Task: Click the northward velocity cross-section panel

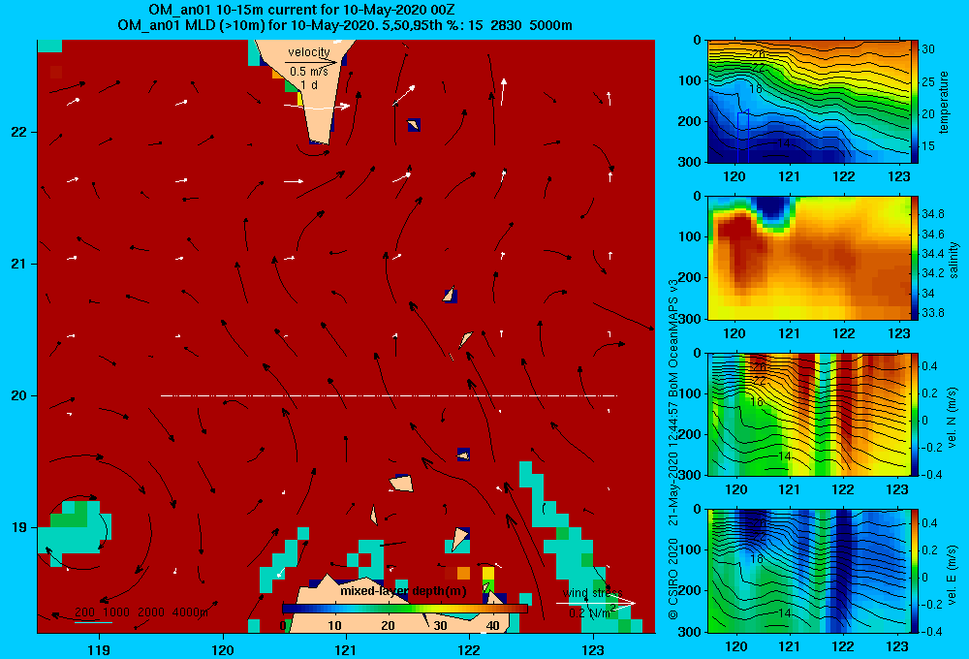Action: [x=809, y=414]
